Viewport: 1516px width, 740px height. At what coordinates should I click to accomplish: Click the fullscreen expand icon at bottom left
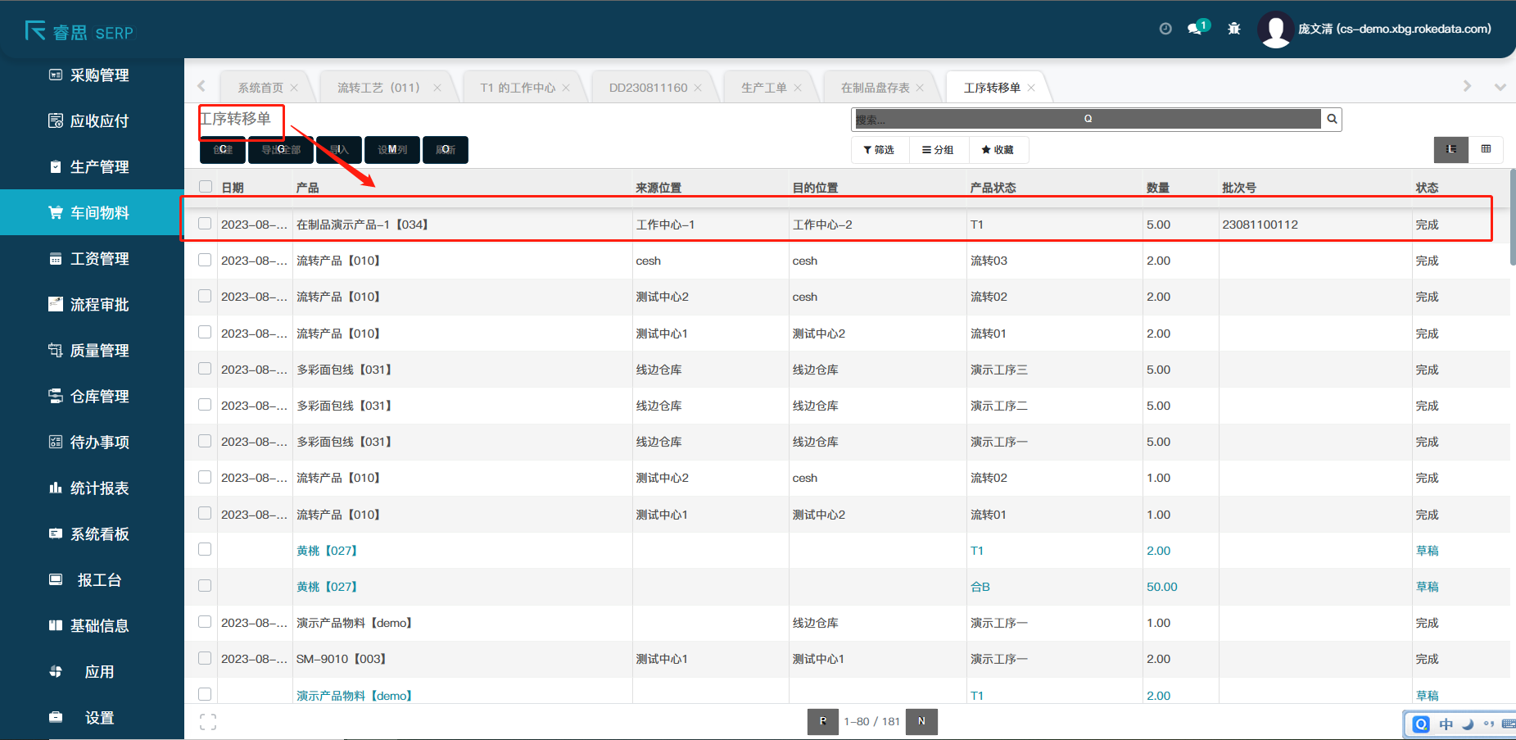tap(208, 722)
